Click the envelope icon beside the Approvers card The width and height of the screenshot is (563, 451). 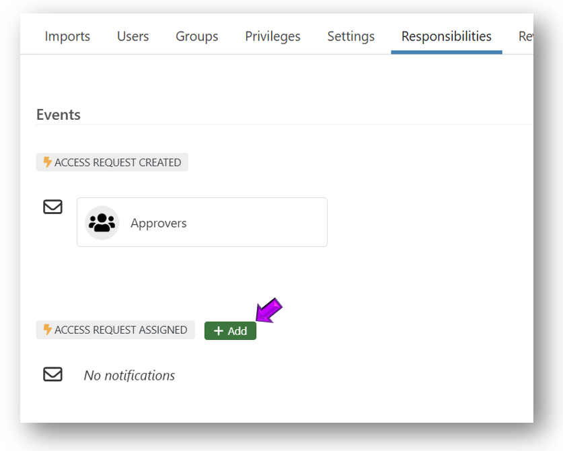click(52, 207)
